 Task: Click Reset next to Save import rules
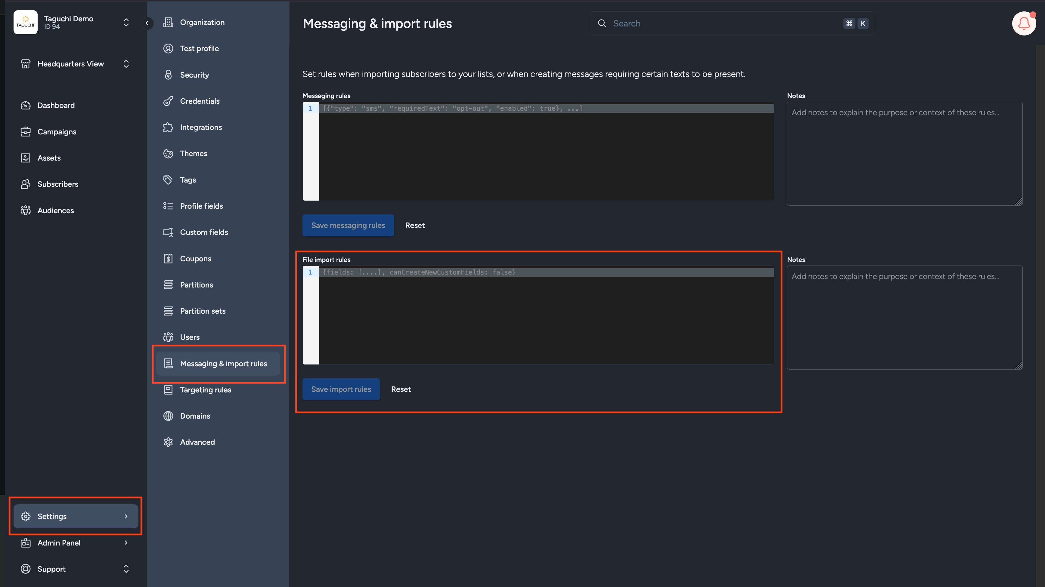401,389
